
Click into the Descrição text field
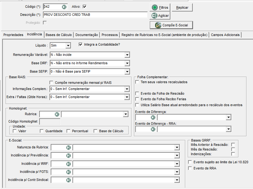pyautogui.click(x=95, y=15)
